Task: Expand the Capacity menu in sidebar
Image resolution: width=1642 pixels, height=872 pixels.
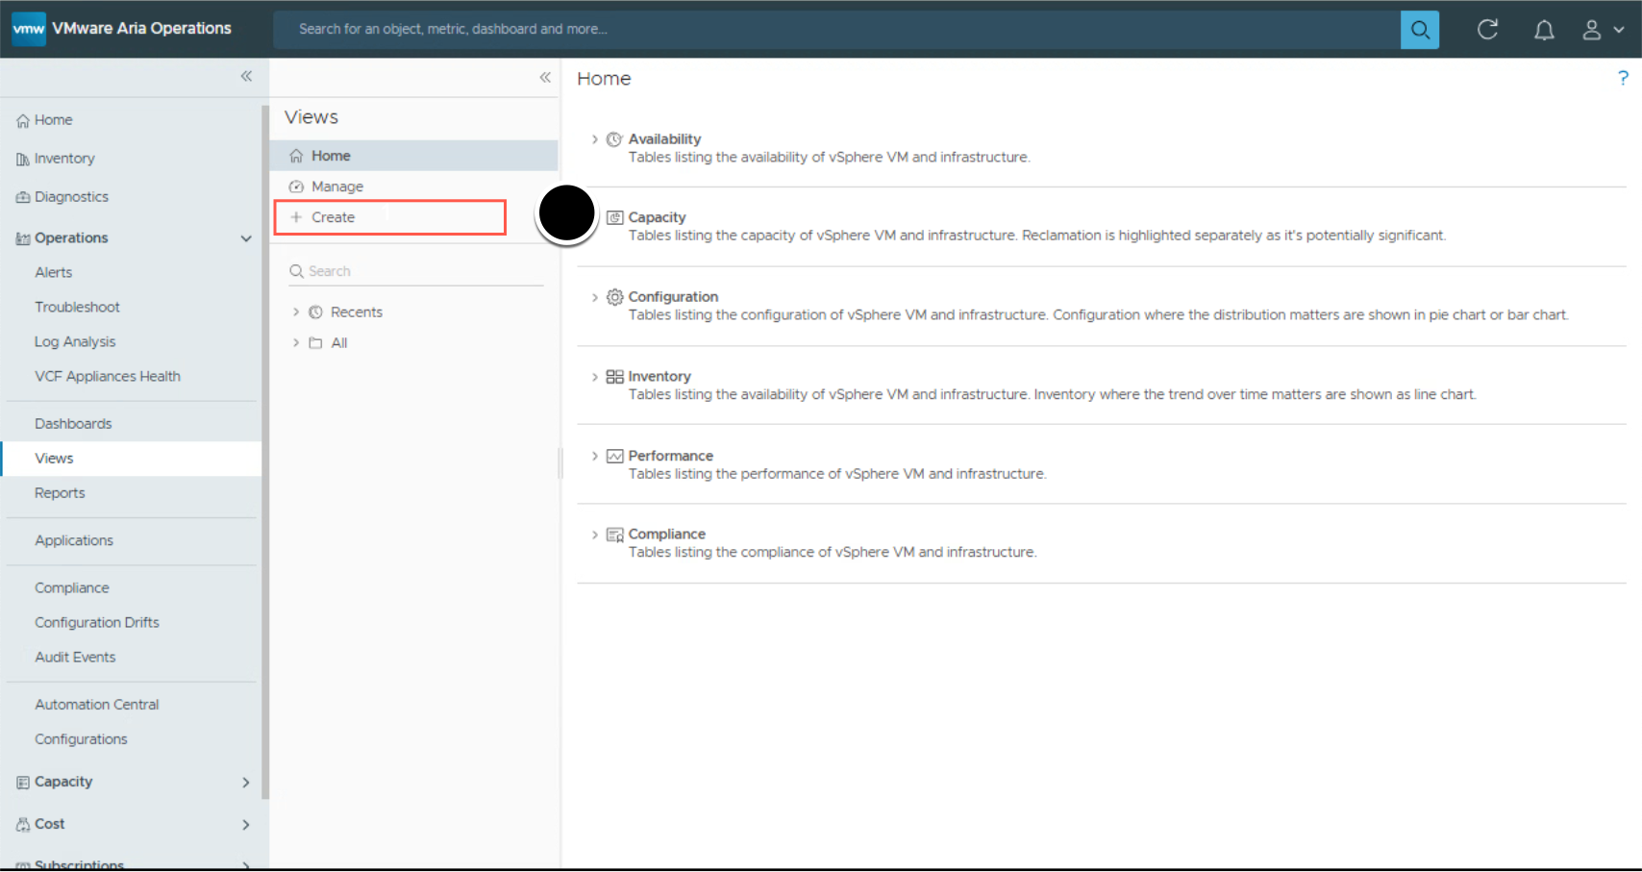Action: coord(245,783)
